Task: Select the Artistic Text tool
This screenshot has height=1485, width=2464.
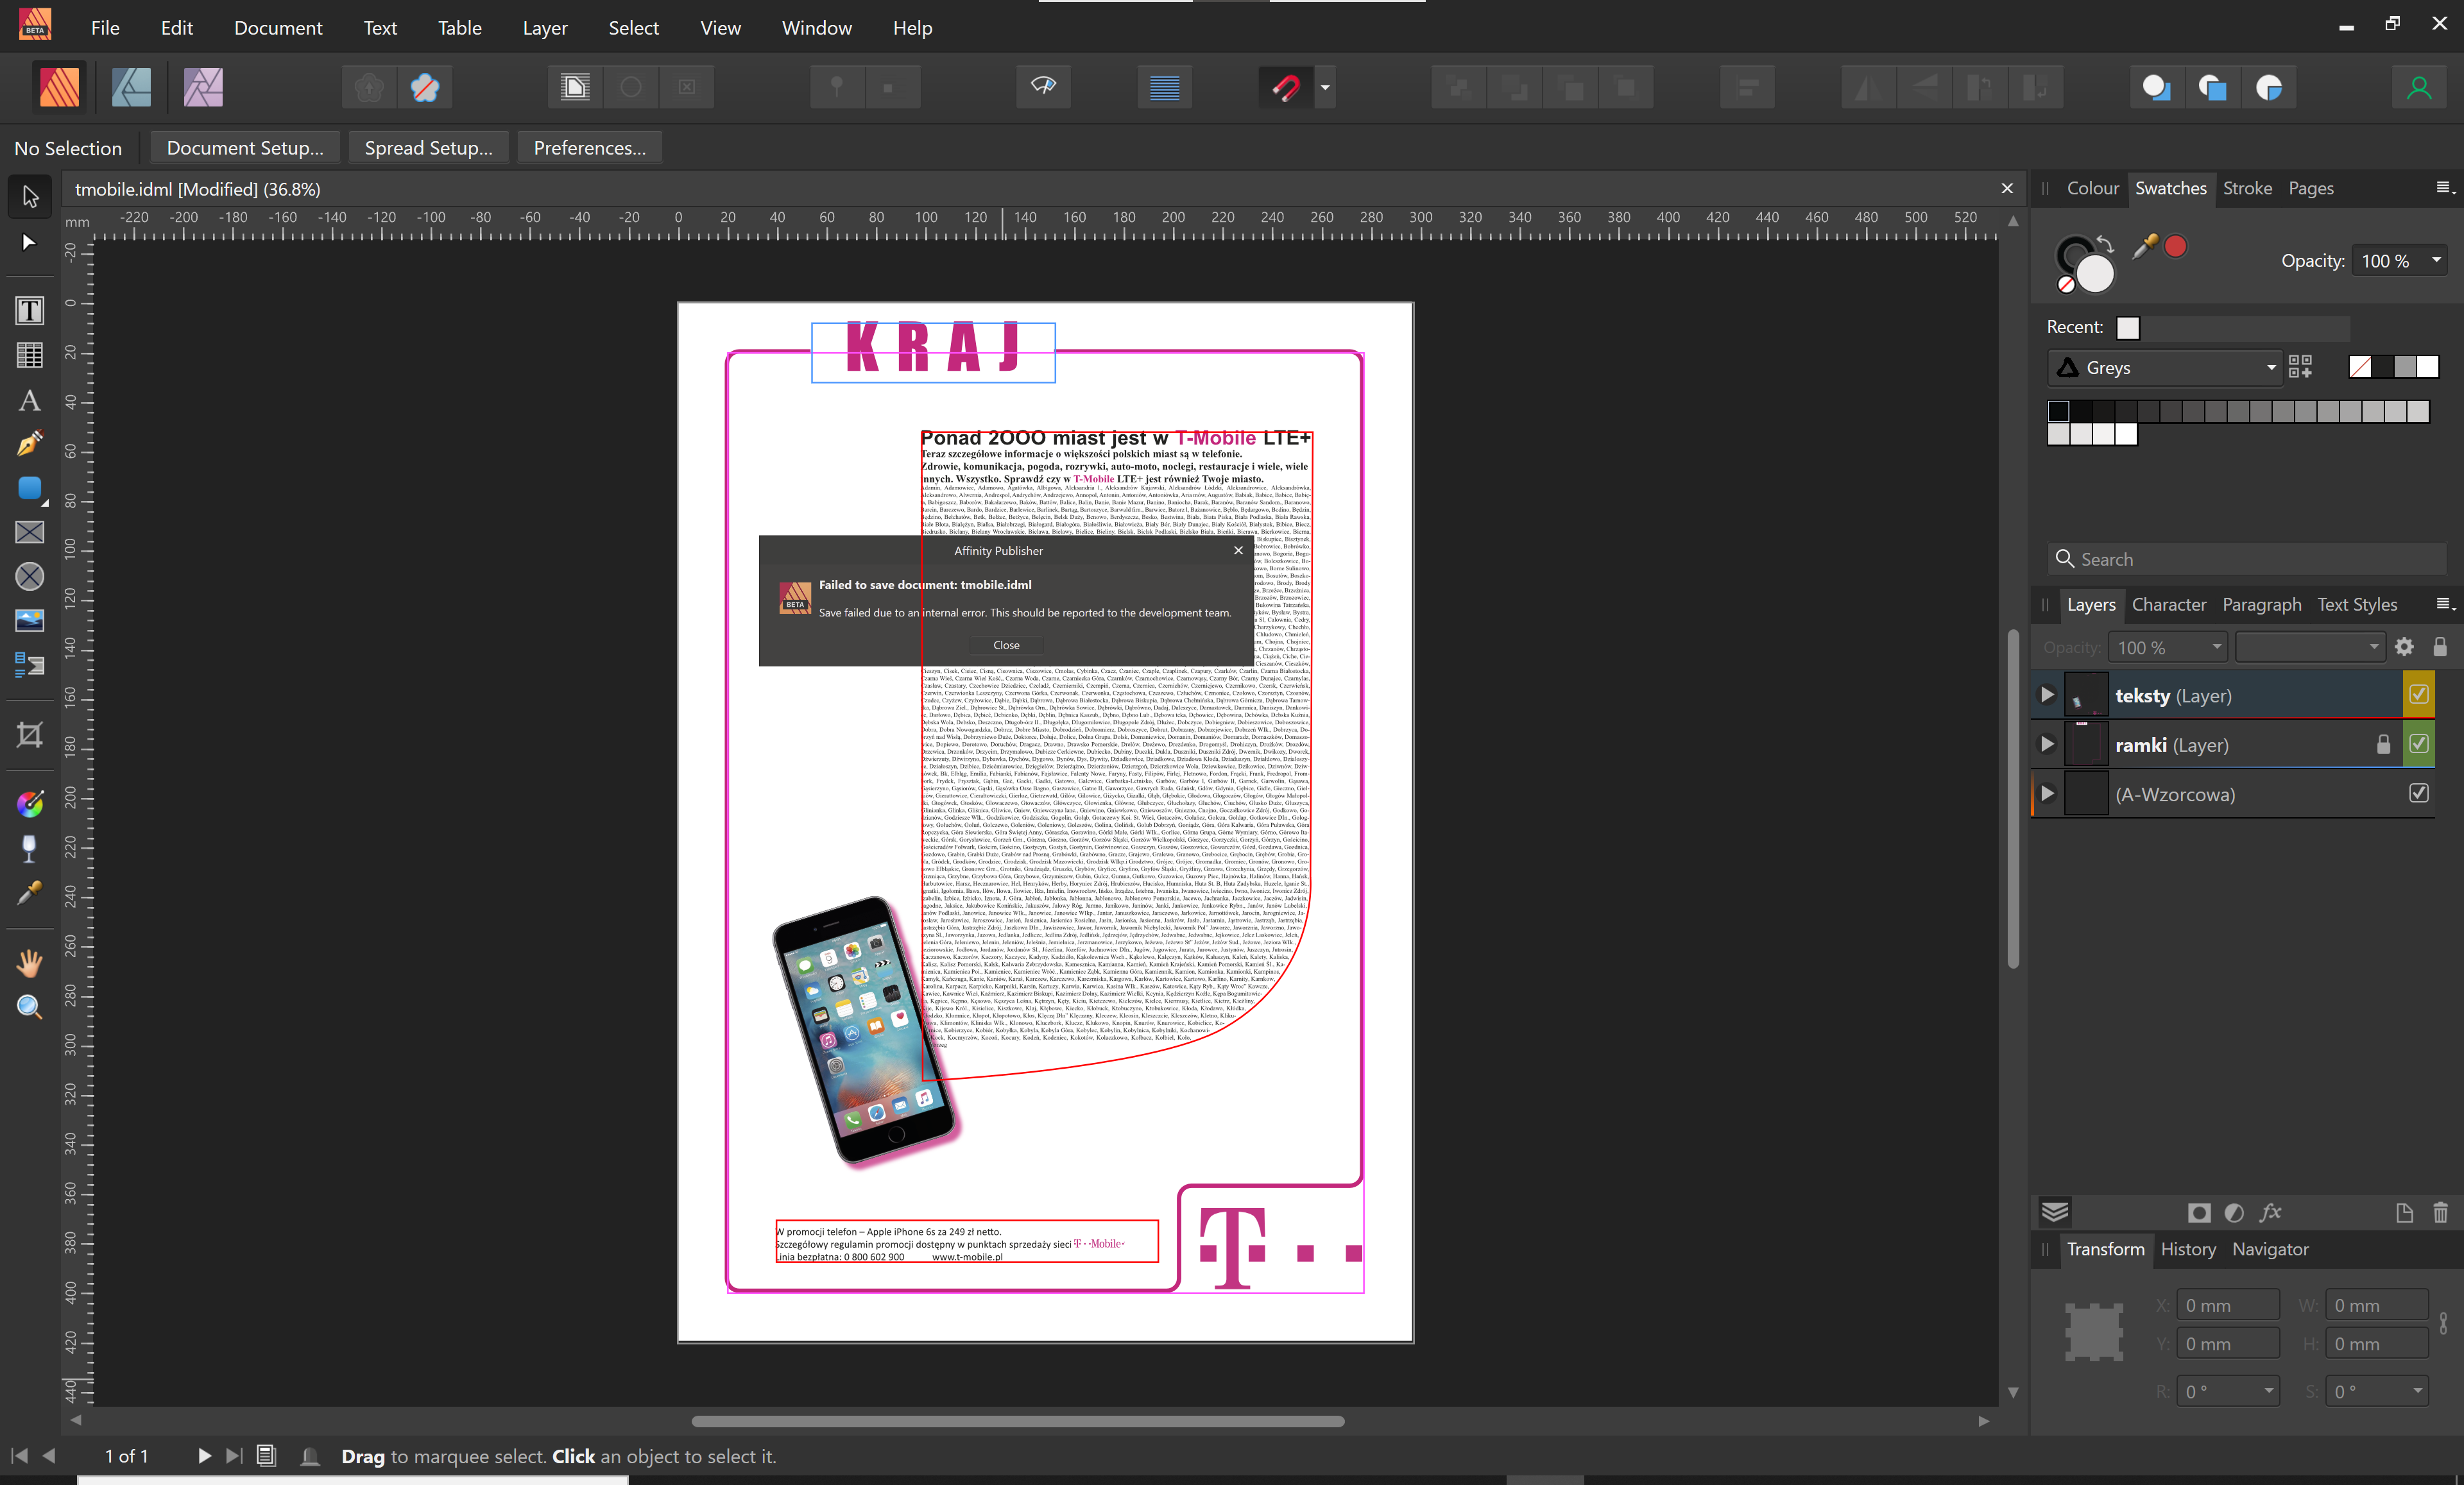Action: 30,400
